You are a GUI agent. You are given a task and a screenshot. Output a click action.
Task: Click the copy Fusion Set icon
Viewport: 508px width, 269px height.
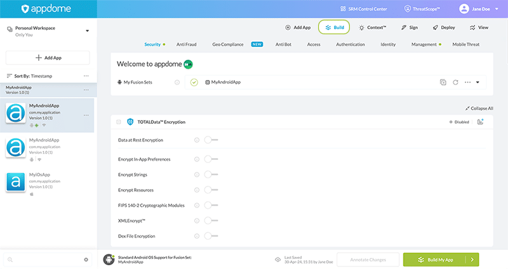pyautogui.click(x=443, y=82)
